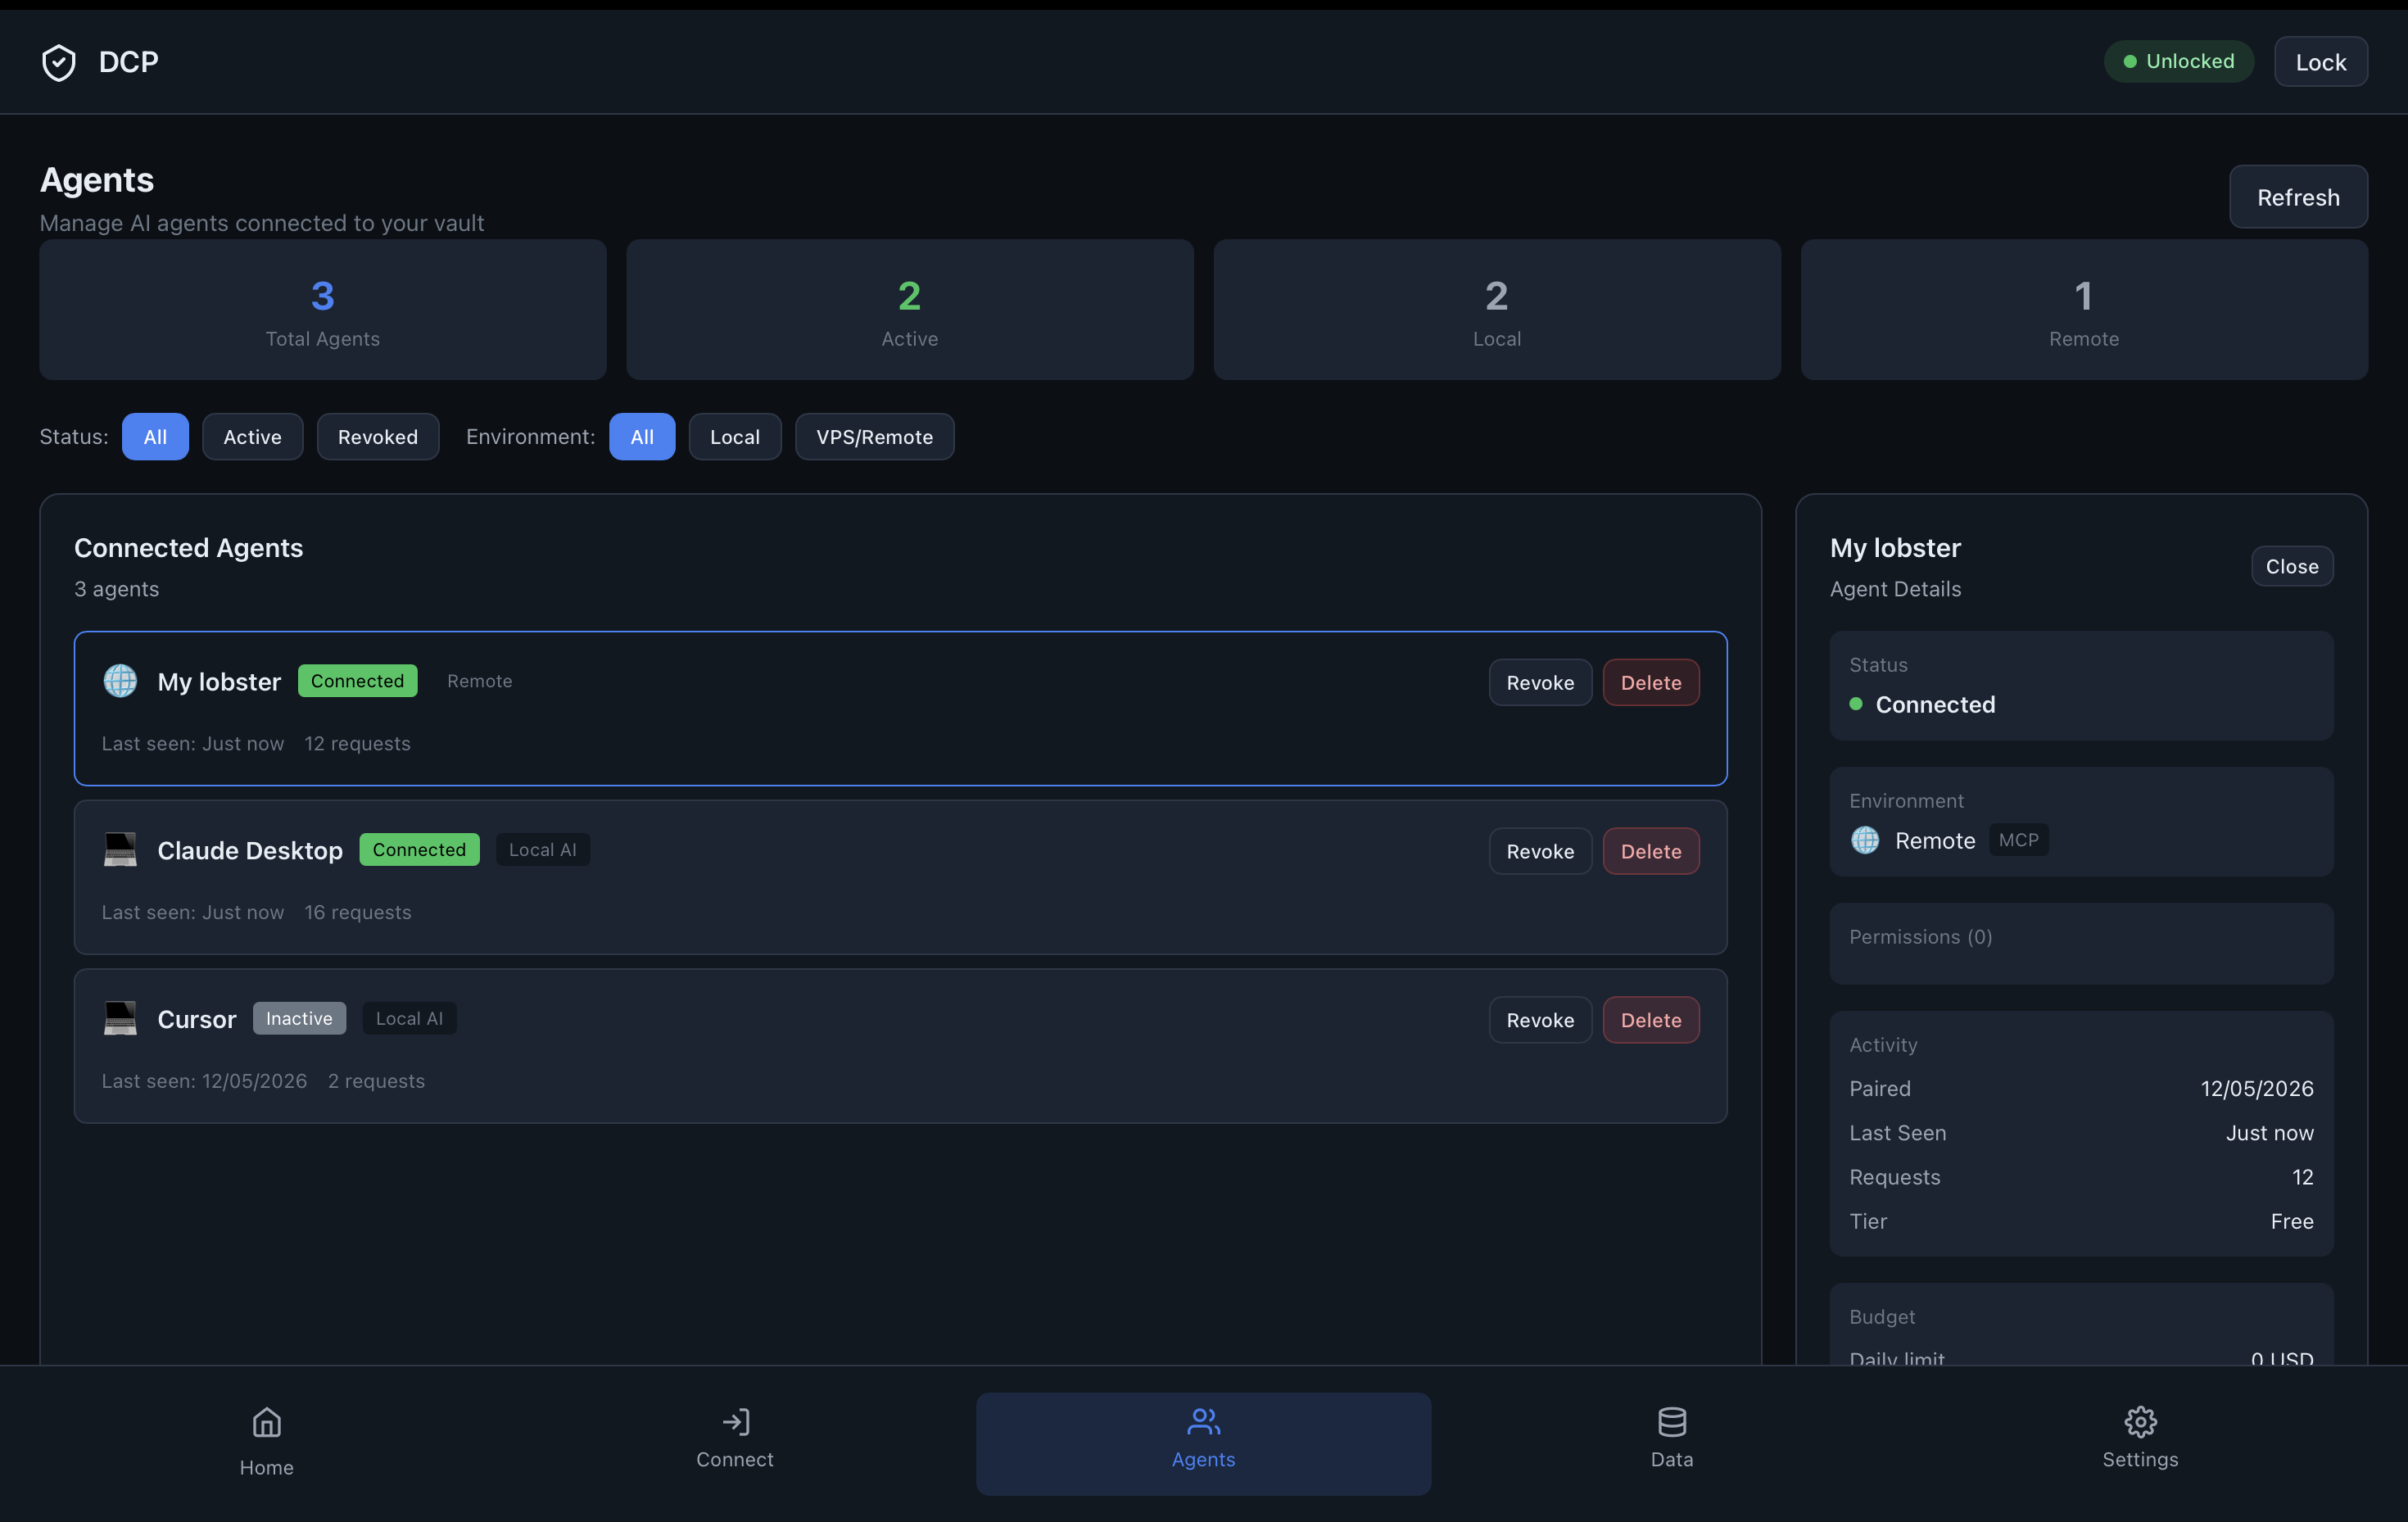Viewport: 2408px width, 1522px height.
Task: Click the "3 agents" count text
Action: (116, 589)
